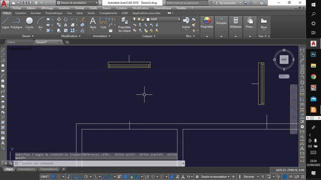Click the Print icon in quick access toolbar
This screenshot has height=180, width=321.
(36, 3)
